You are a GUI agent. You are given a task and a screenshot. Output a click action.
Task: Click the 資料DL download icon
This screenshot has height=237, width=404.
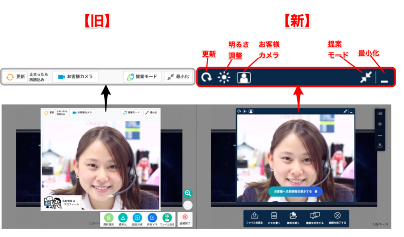[123, 218]
